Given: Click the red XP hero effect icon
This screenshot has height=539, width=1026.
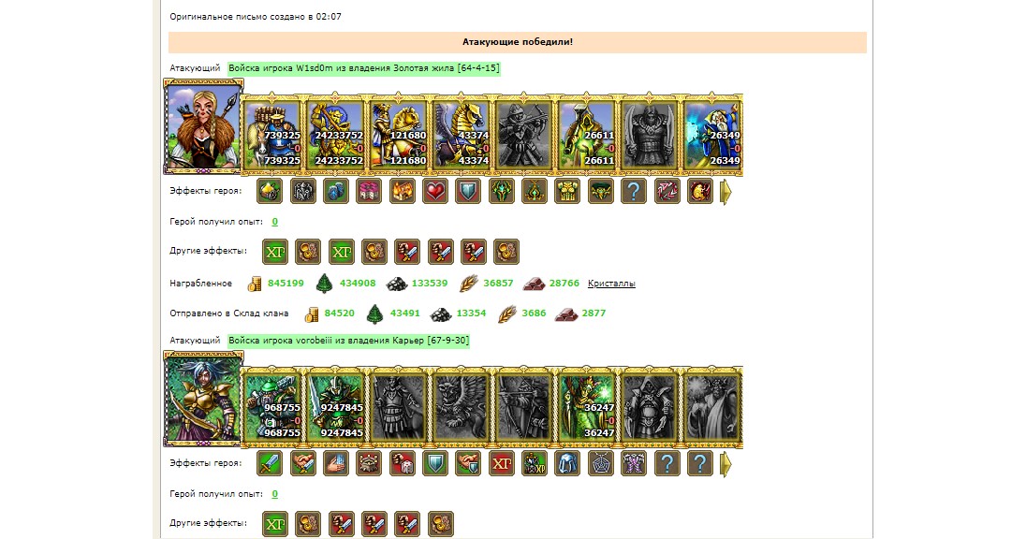Looking at the screenshot, I should (501, 464).
